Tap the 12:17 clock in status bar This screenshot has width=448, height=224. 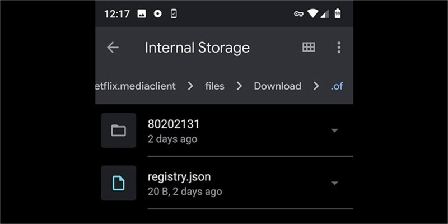coord(117,14)
